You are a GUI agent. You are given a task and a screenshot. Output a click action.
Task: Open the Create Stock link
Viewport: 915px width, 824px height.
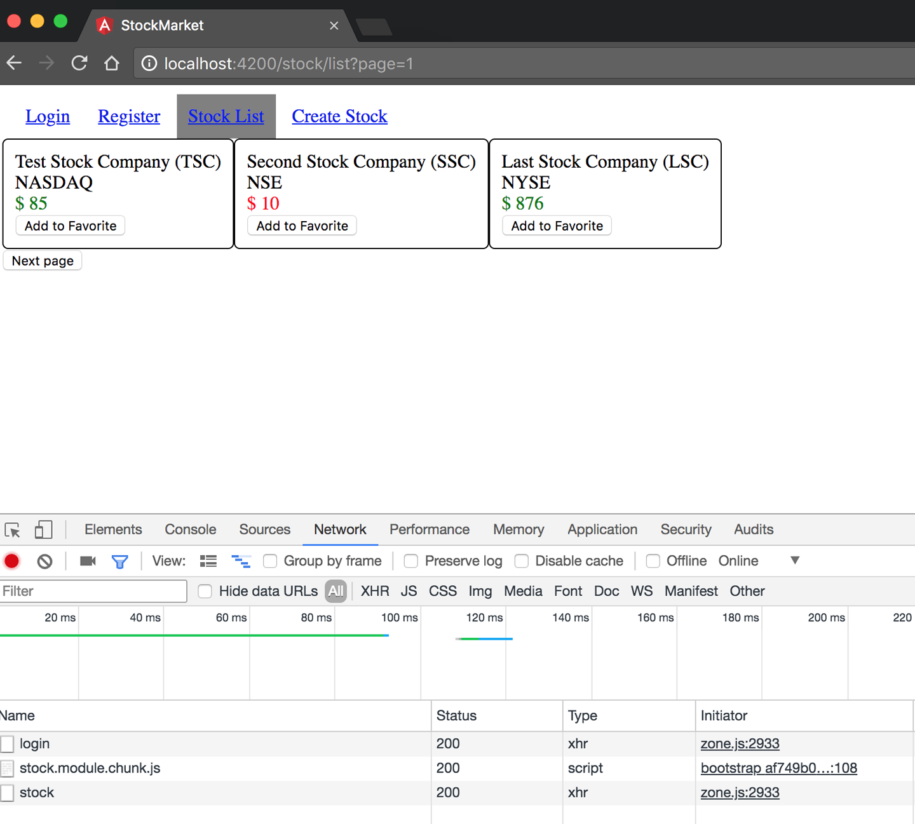pos(339,116)
